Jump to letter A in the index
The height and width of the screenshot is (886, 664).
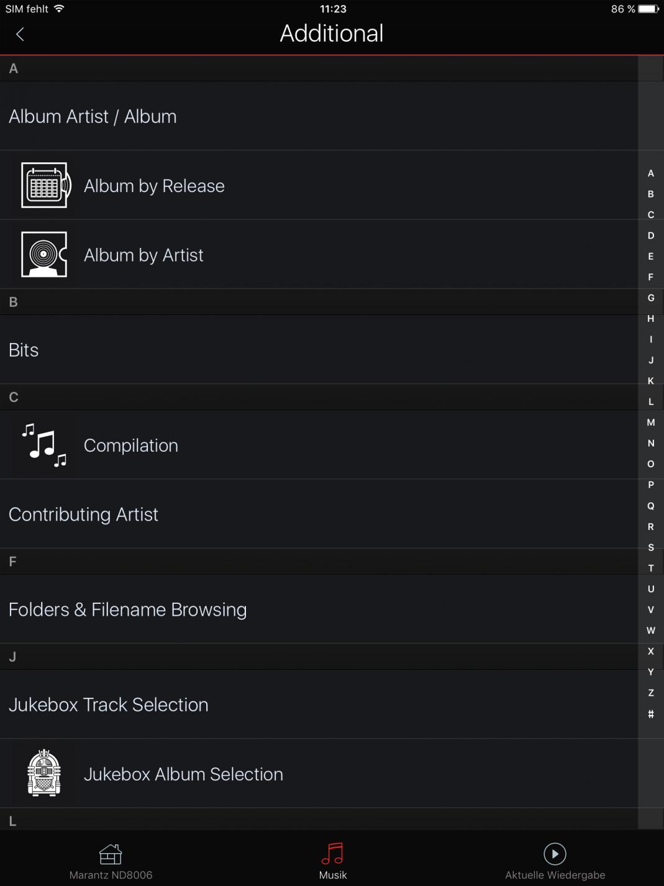(x=651, y=173)
